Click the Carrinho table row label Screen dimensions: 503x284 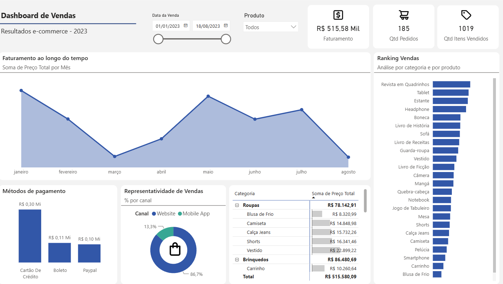pyautogui.click(x=256, y=269)
